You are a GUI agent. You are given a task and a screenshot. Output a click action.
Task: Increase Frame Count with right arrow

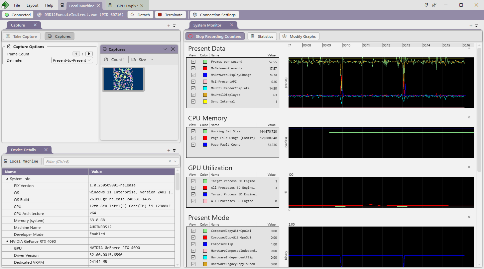click(x=89, y=54)
